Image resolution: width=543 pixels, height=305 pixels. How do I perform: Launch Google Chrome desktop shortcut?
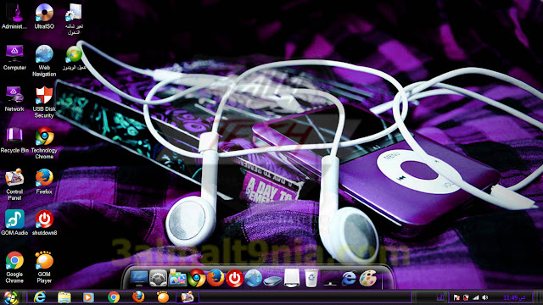tap(14, 268)
